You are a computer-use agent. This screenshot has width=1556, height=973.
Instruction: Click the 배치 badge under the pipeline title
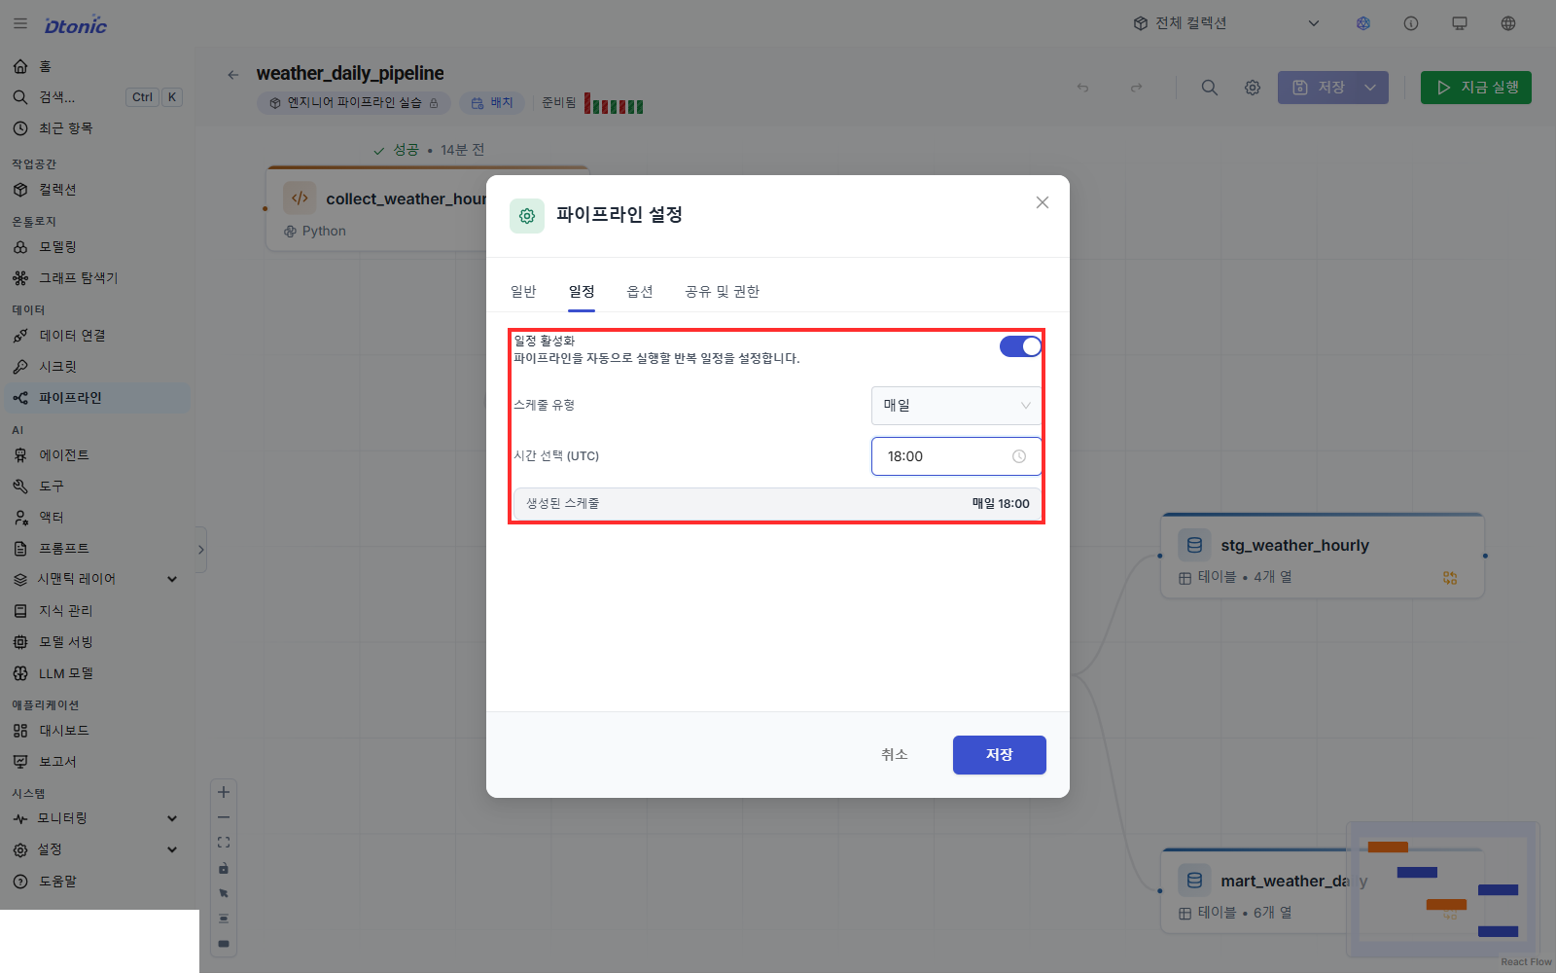click(492, 103)
